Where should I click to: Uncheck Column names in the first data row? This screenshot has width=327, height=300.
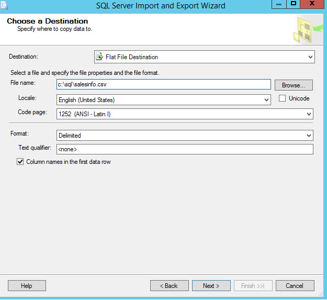click(x=20, y=162)
